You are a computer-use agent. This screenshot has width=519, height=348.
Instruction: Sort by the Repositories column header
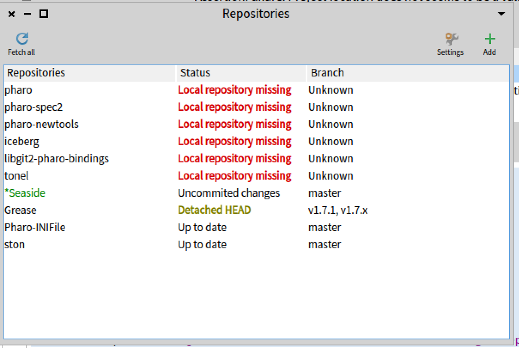(36, 73)
